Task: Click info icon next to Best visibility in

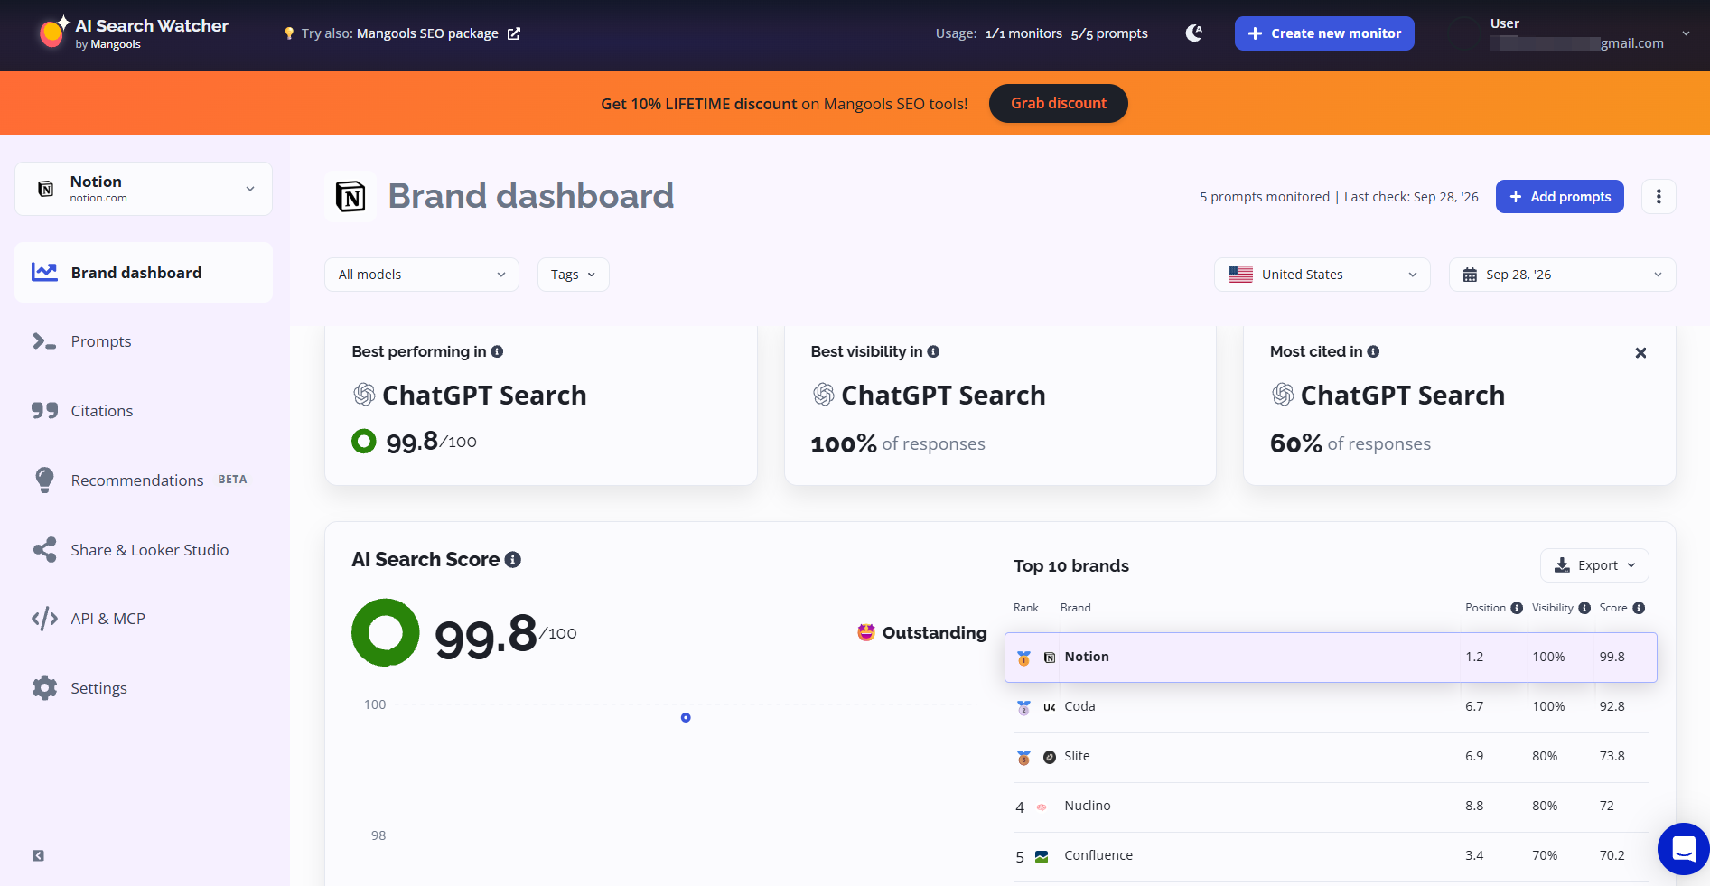Action: click(933, 351)
